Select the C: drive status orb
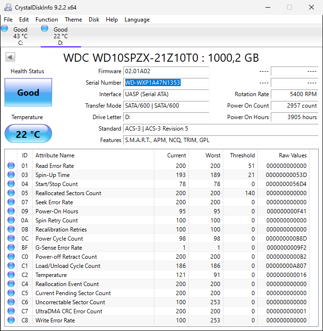The width and height of the screenshot is (323, 331). point(4,29)
